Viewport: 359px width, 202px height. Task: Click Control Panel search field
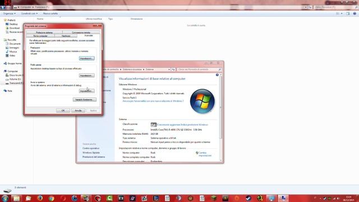[x=200, y=69]
